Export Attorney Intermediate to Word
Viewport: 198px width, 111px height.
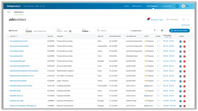click(x=180, y=81)
